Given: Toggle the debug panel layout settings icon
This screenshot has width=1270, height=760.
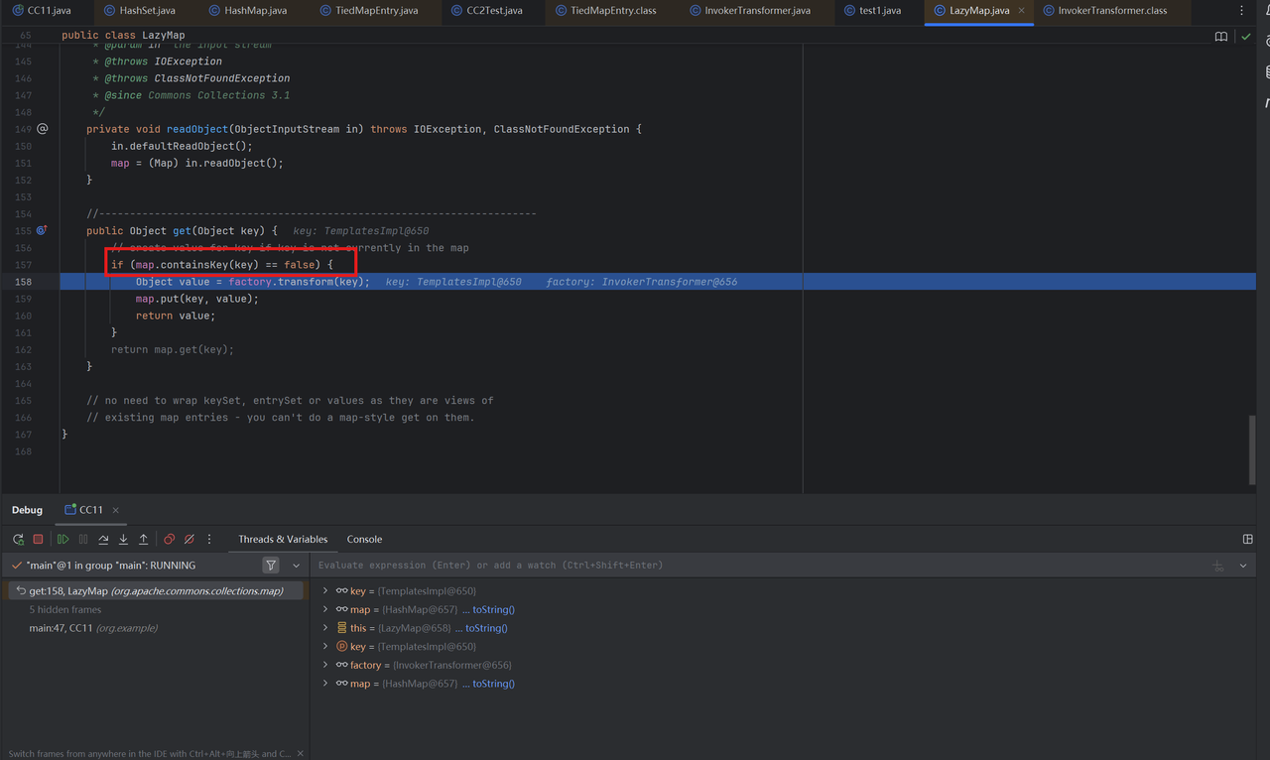Looking at the screenshot, I should (1247, 540).
